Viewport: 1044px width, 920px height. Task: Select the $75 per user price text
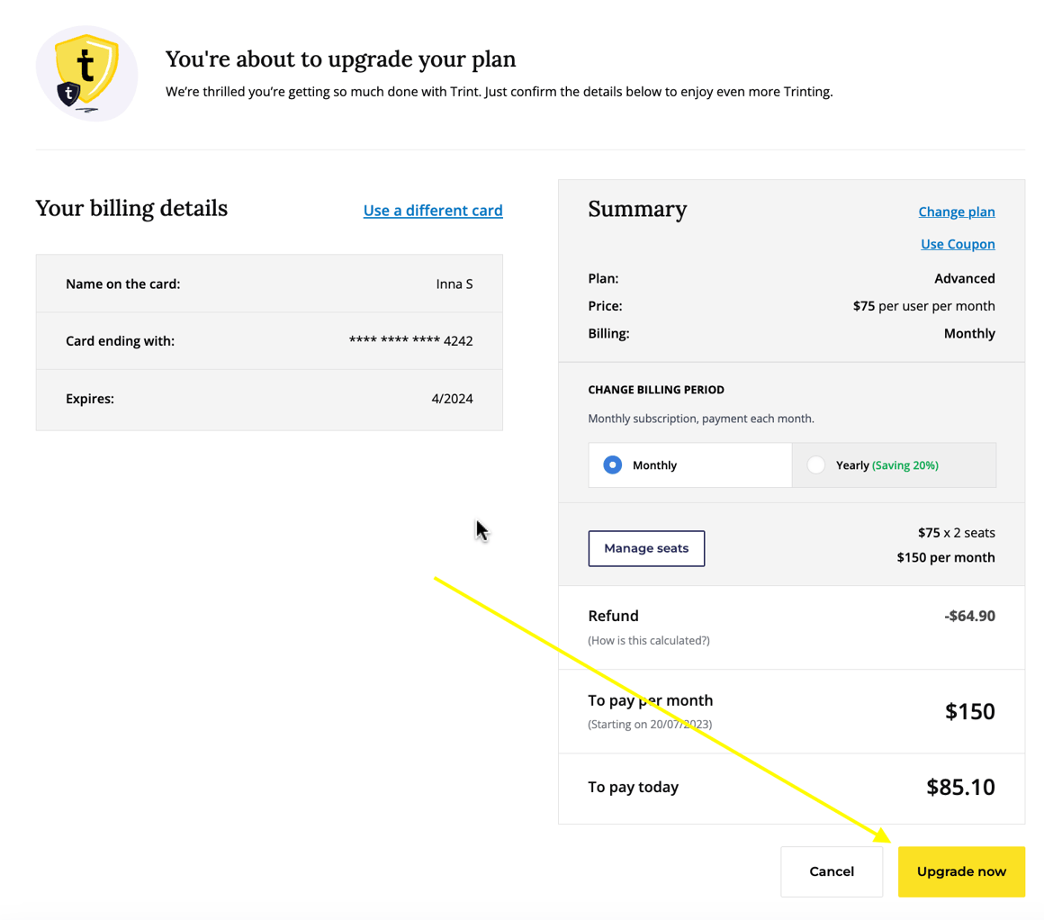tap(922, 305)
